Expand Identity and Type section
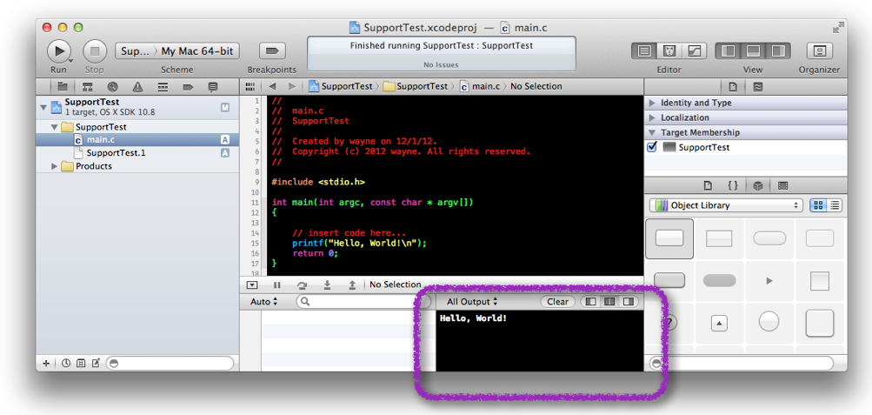This screenshot has height=415, width=872. click(652, 103)
